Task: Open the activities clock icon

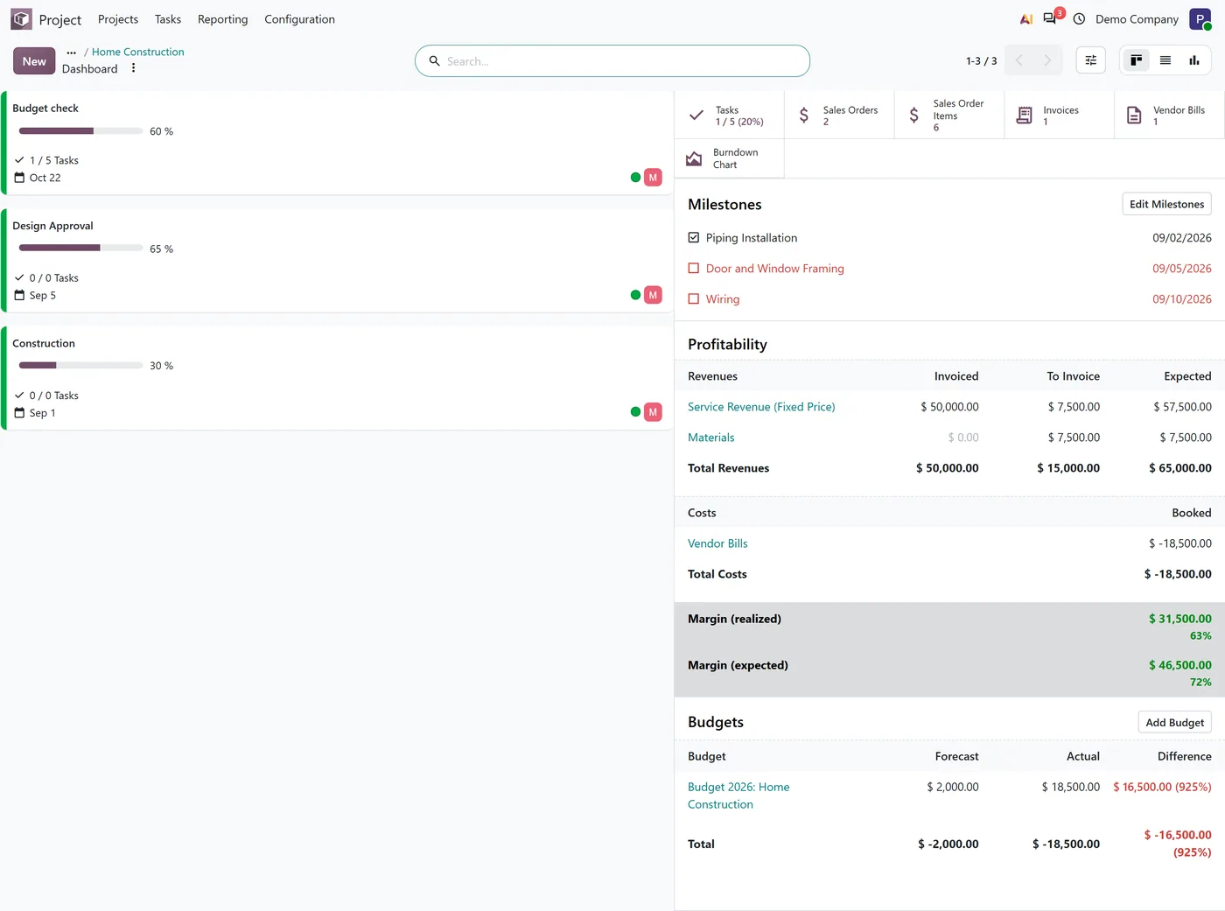Action: (1079, 19)
